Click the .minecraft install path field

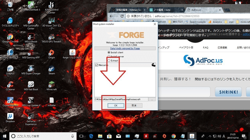pyautogui.click(x=121, y=99)
